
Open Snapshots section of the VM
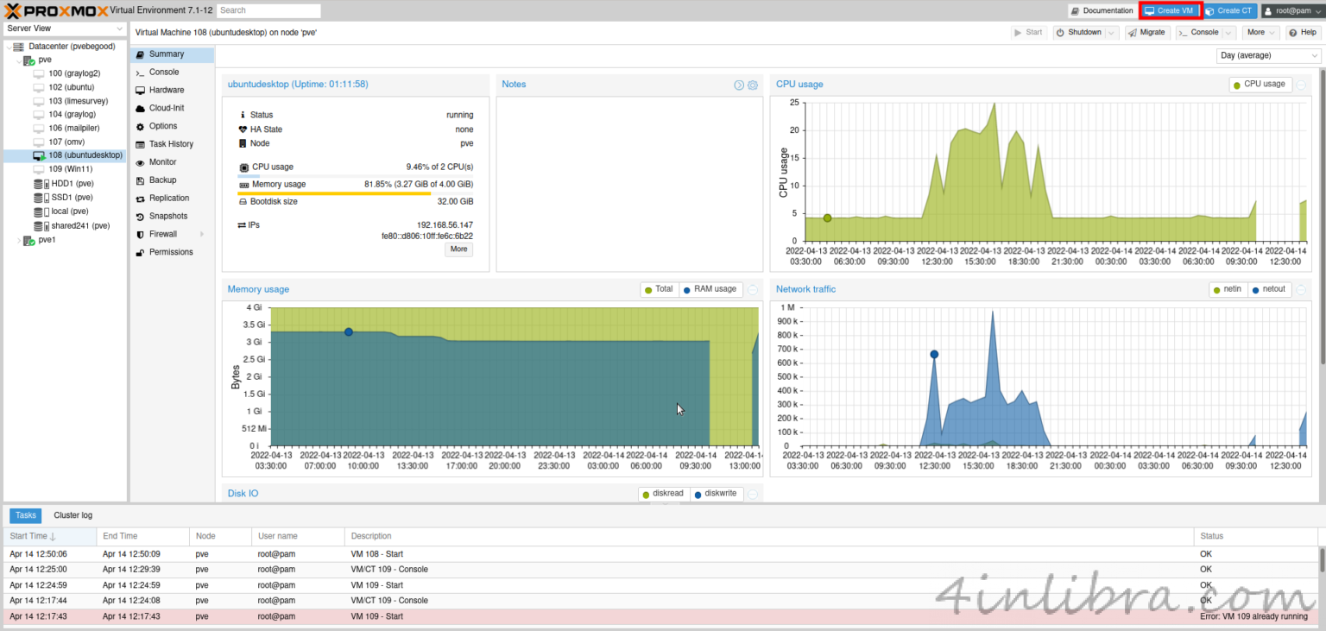click(x=167, y=216)
